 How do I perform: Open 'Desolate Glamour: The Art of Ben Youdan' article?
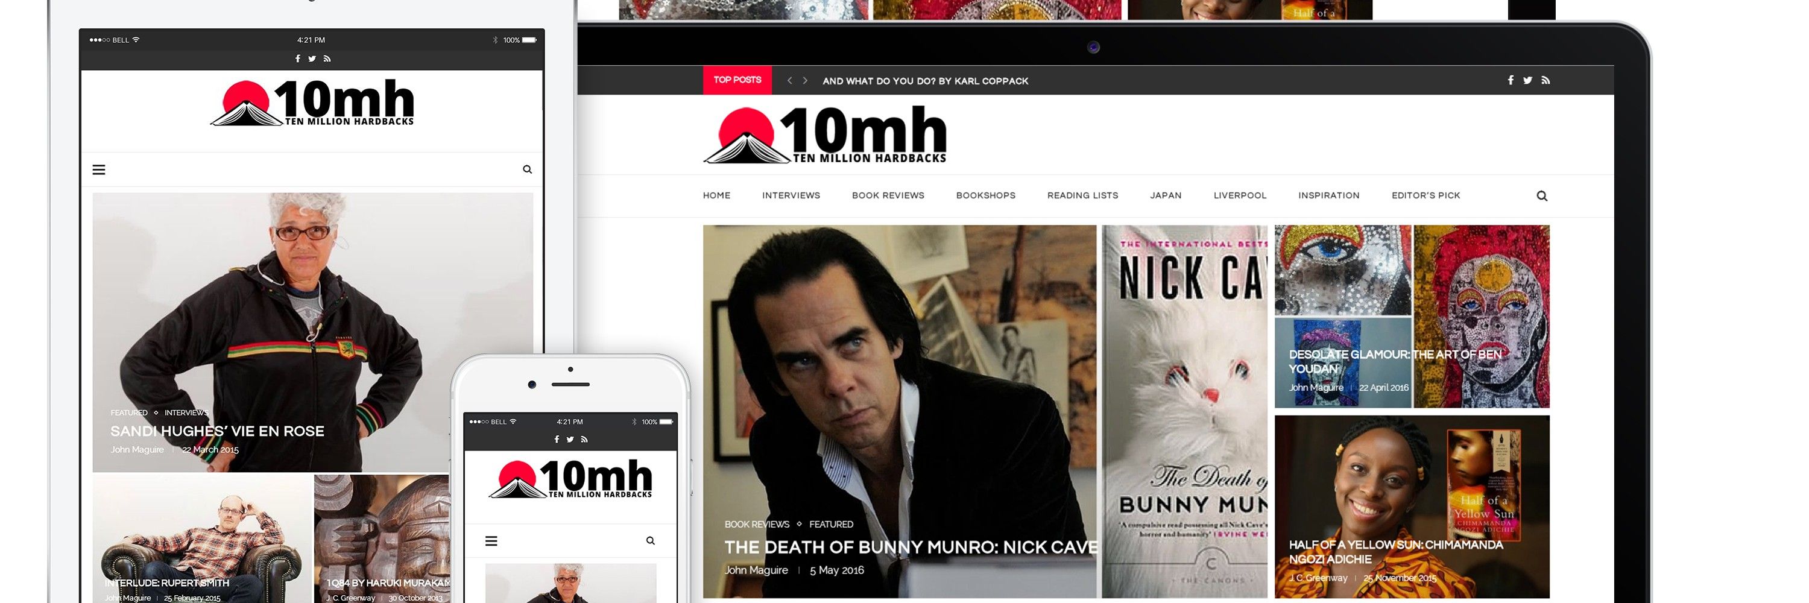click(1395, 362)
